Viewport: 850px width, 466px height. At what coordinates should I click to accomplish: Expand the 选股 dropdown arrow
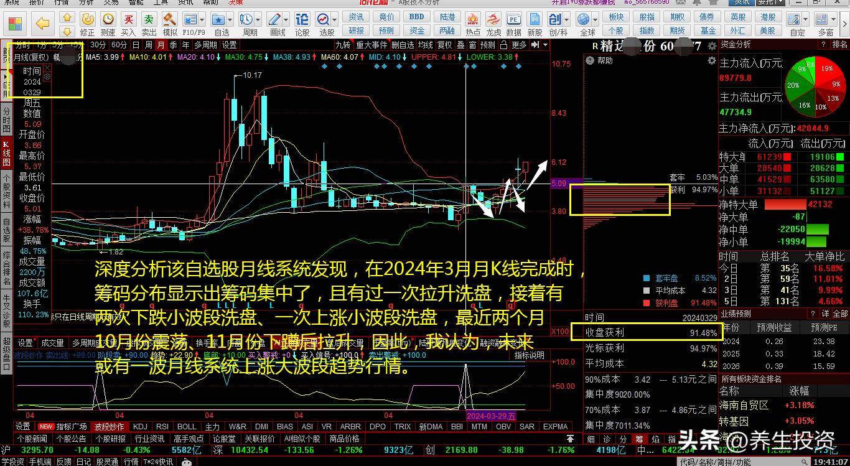point(335,19)
